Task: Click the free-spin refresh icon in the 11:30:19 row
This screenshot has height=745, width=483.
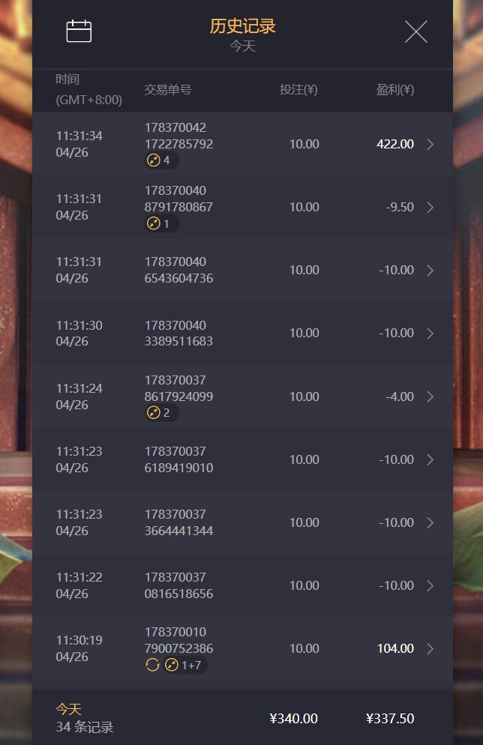Action: (152, 665)
